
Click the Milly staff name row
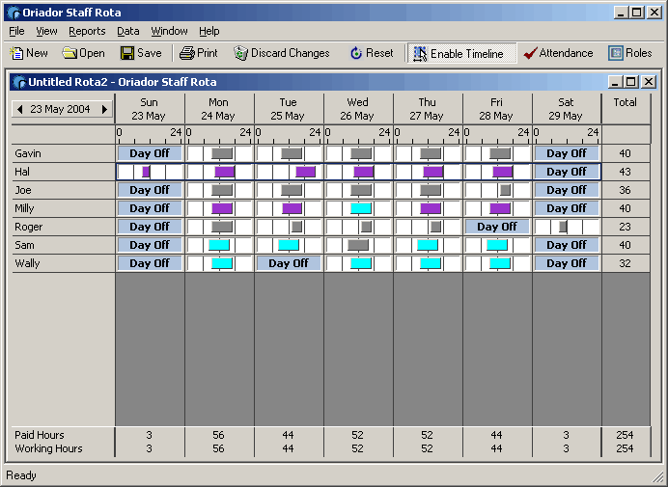(x=63, y=208)
